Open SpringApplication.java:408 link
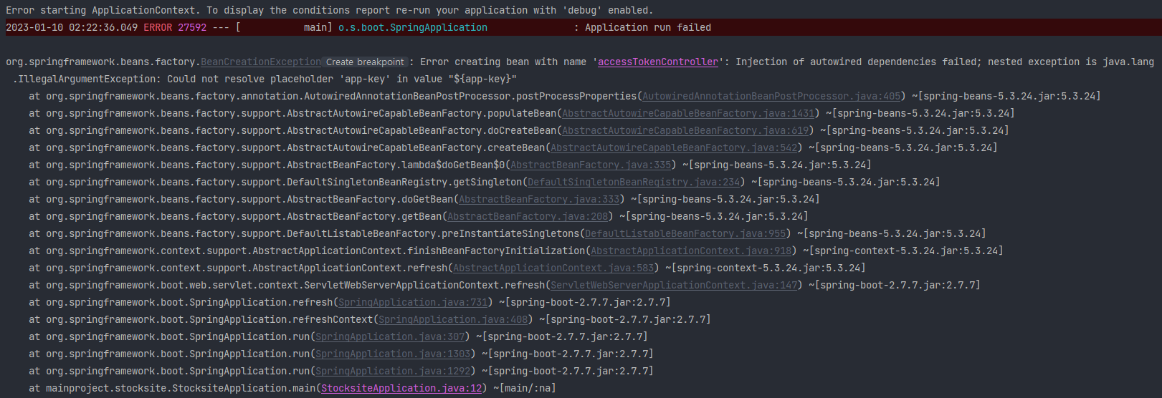The height and width of the screenshot is (398, 1162). tap(453, 320)
